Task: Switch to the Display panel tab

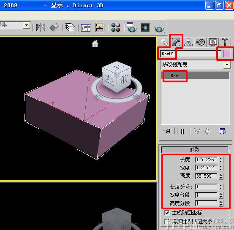Action: click(213, 42)
